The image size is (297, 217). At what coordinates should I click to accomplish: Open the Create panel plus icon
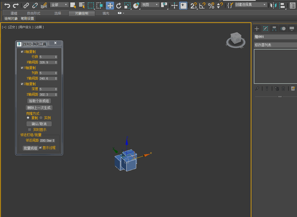point(257,29)
